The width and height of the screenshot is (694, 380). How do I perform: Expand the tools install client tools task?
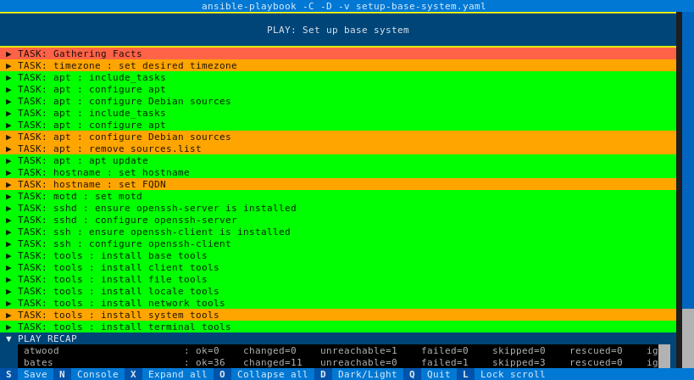[x=338, y=267]
